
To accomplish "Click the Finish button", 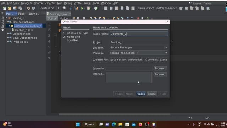I will coord(141,94).
